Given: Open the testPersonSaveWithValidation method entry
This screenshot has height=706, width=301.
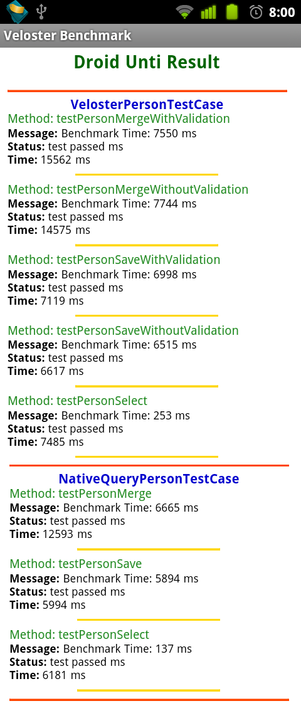Looking at the screenshot, I should pos(114,260).
